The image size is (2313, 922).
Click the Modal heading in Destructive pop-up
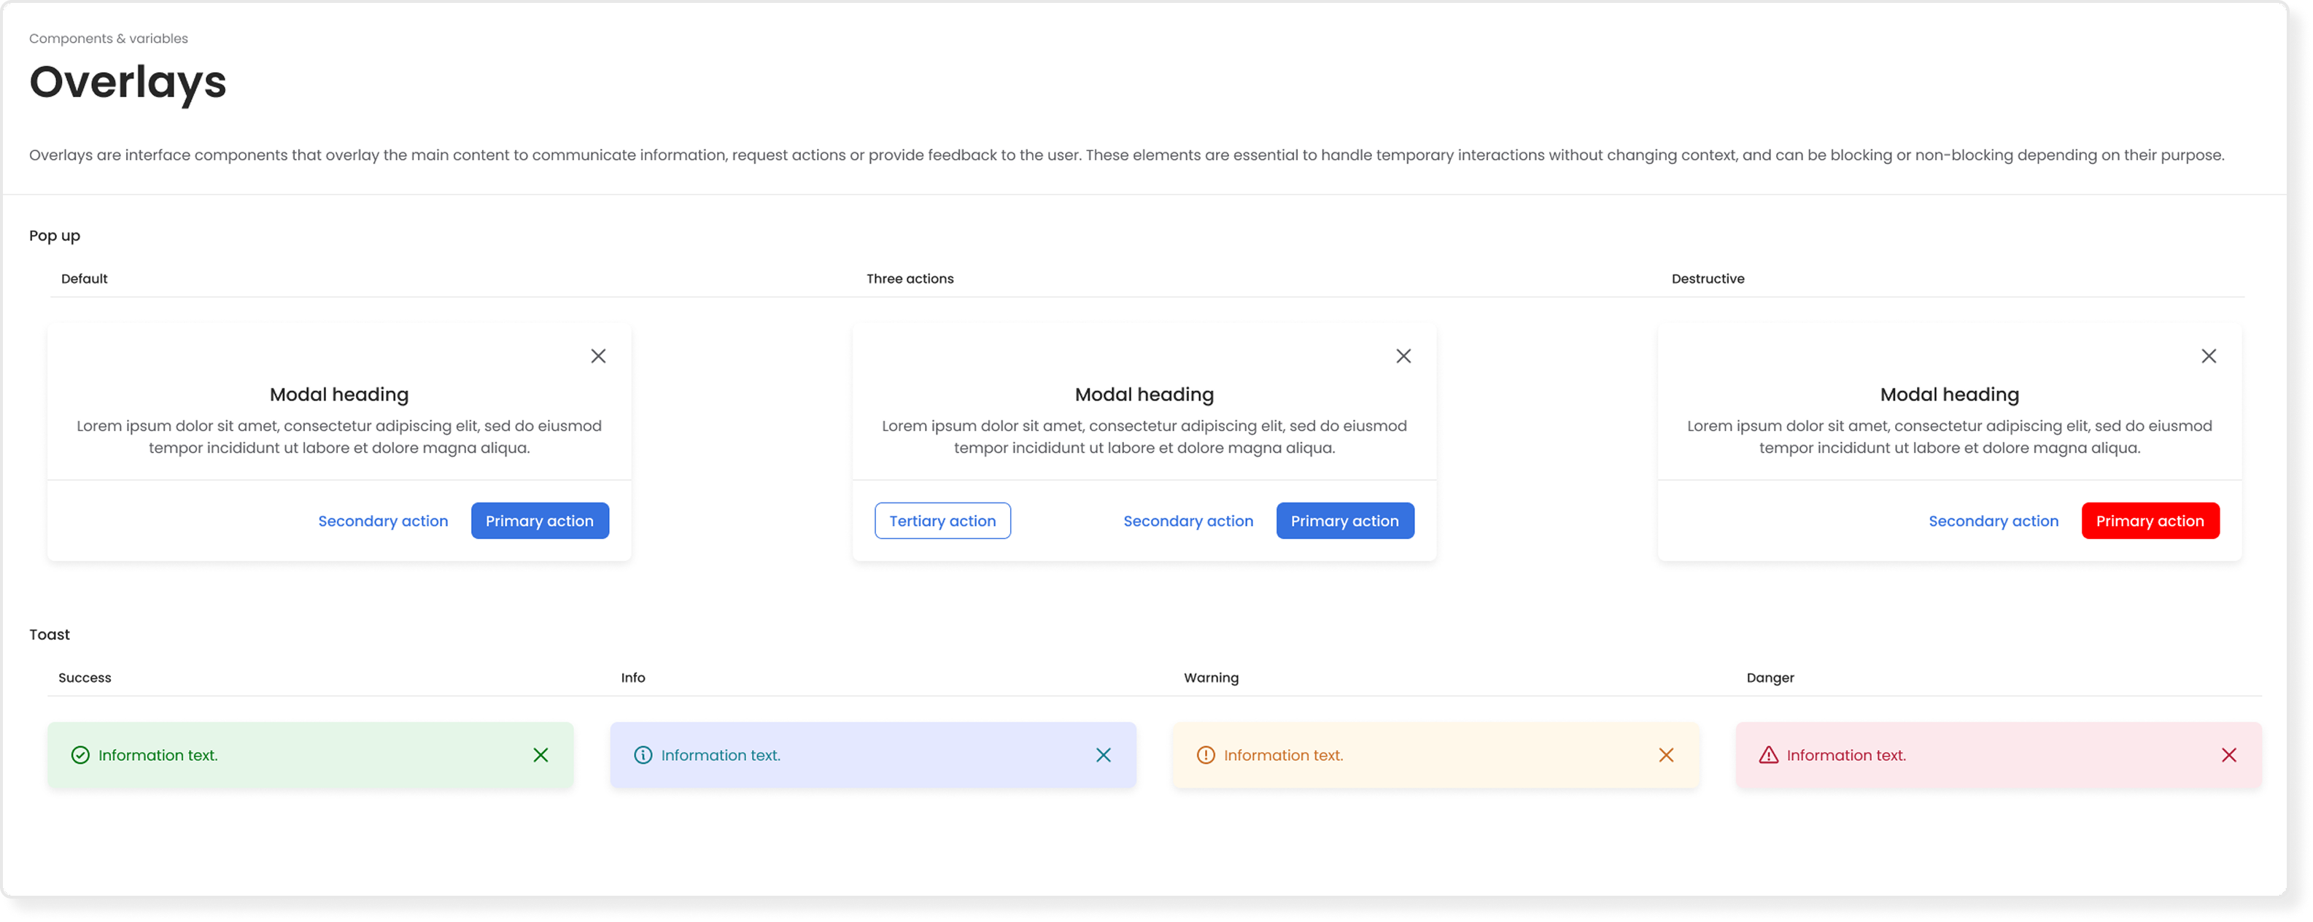1949,394
